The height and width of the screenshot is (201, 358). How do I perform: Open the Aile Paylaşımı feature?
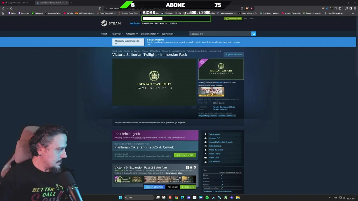(x=223, y=162)
